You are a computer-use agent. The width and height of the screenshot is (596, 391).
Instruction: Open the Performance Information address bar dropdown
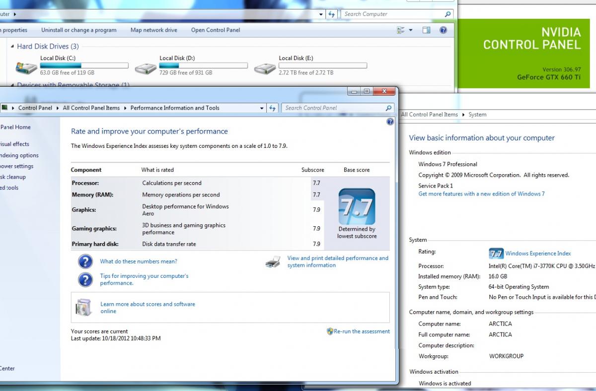tap(262, 108)
